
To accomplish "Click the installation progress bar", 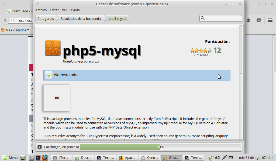I will (x=160, y=147).
